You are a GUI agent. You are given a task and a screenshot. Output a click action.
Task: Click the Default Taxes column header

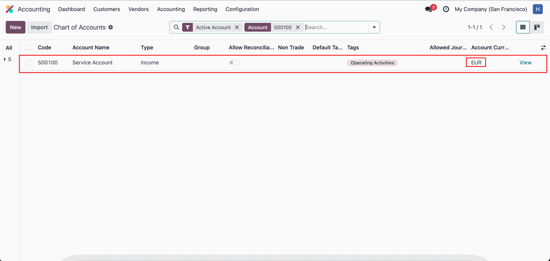tap(327, 47)
